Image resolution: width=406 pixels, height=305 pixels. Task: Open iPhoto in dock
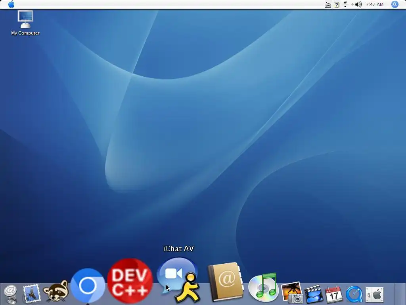[292, 293]
